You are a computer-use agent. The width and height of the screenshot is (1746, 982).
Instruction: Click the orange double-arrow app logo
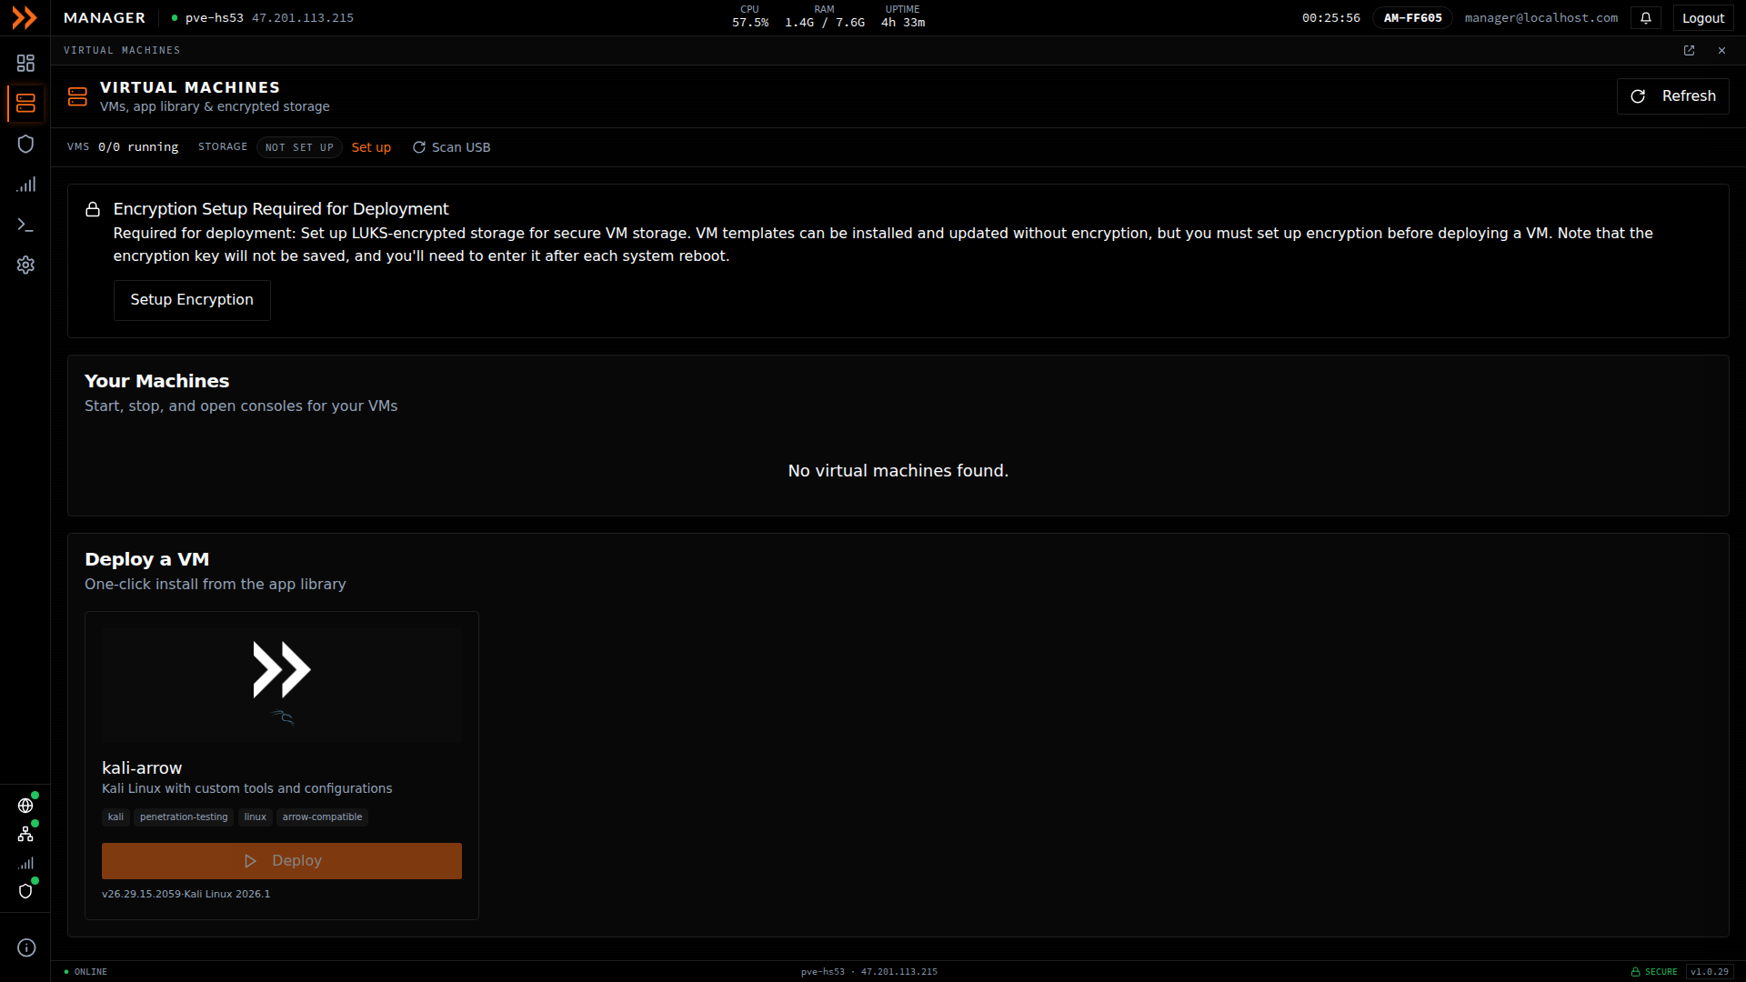tap(25, 18)
